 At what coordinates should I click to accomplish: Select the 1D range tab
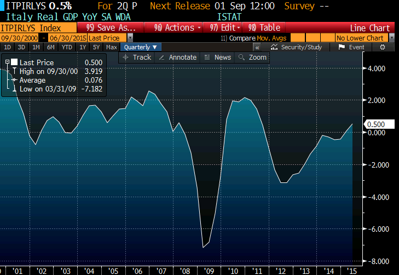click(x=7, y=47)
